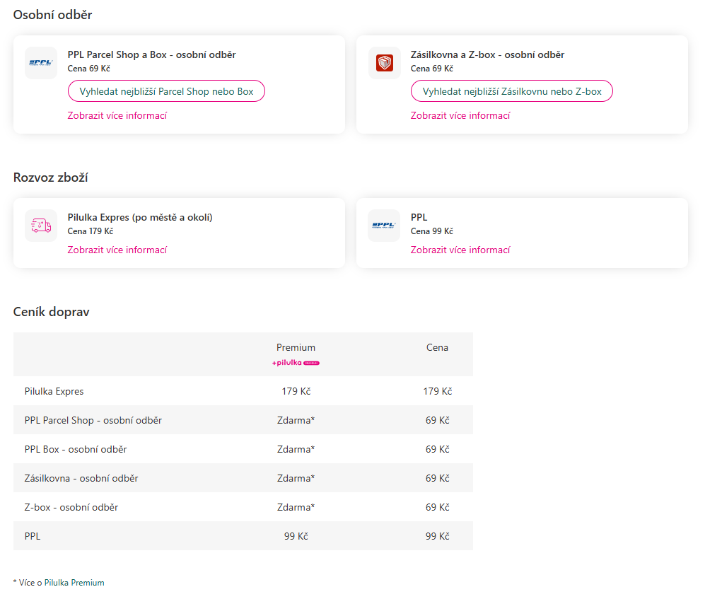The image size is (705, 599).
Task: Click the 'PPL' title in delivery card
Action: pos(419,218)
